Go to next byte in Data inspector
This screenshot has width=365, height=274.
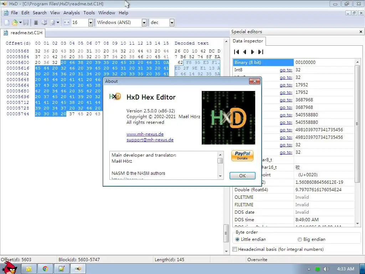(x=253, y=52)
